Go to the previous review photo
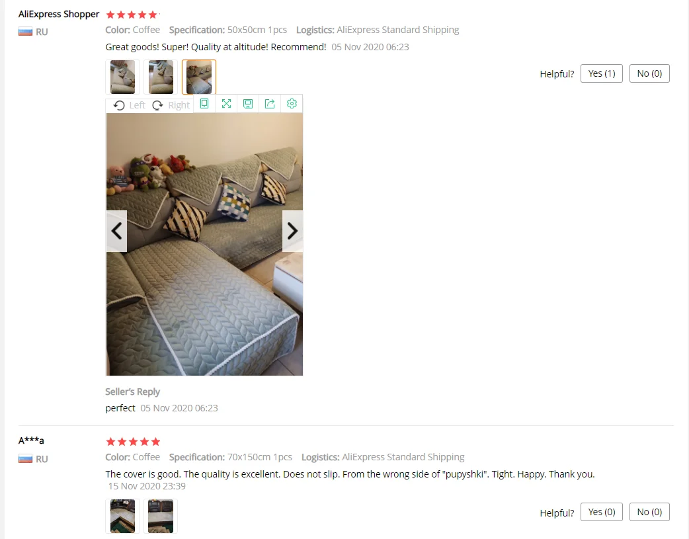Image resolution: width=689 pixels, height=539 pixels. pyautogui.click(x=116, y=231)
